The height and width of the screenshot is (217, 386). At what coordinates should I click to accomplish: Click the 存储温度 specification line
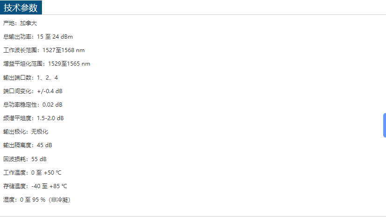coord(35,186)
